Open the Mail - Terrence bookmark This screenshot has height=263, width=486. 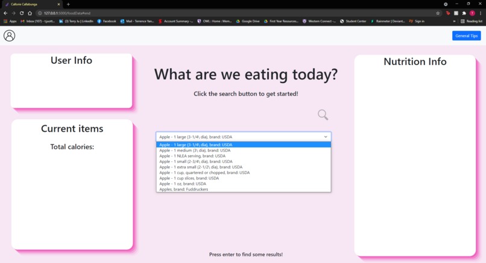click(x=137, y=21)
